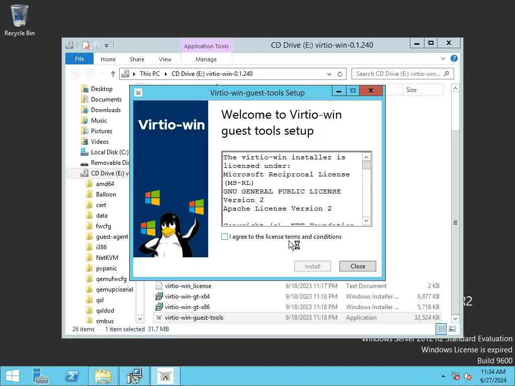This screenshot has width=515, height=386.
Task: Open the guest-agent folder in tree
Action: [x=112, y=237]
